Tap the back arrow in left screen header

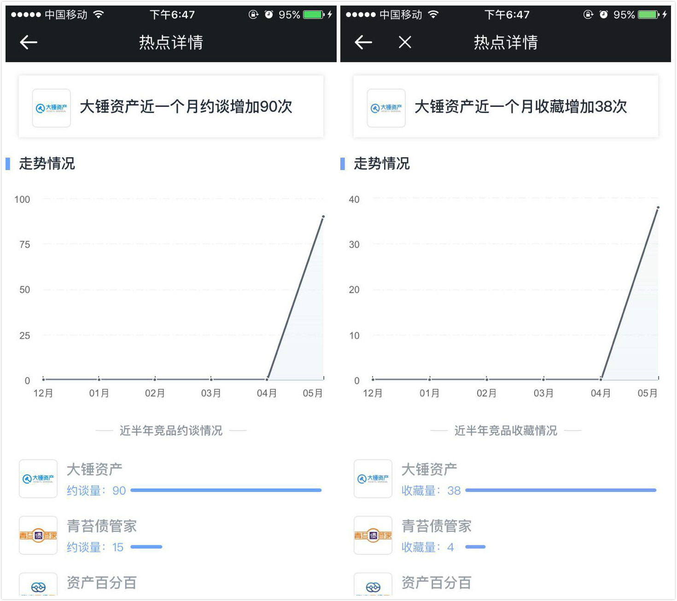(x=29, y=42)
